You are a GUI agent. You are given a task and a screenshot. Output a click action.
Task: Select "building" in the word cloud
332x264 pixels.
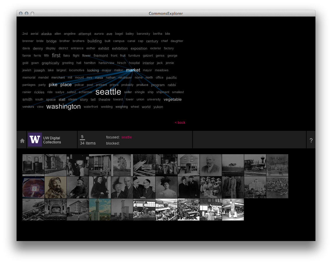pos(95,41)
